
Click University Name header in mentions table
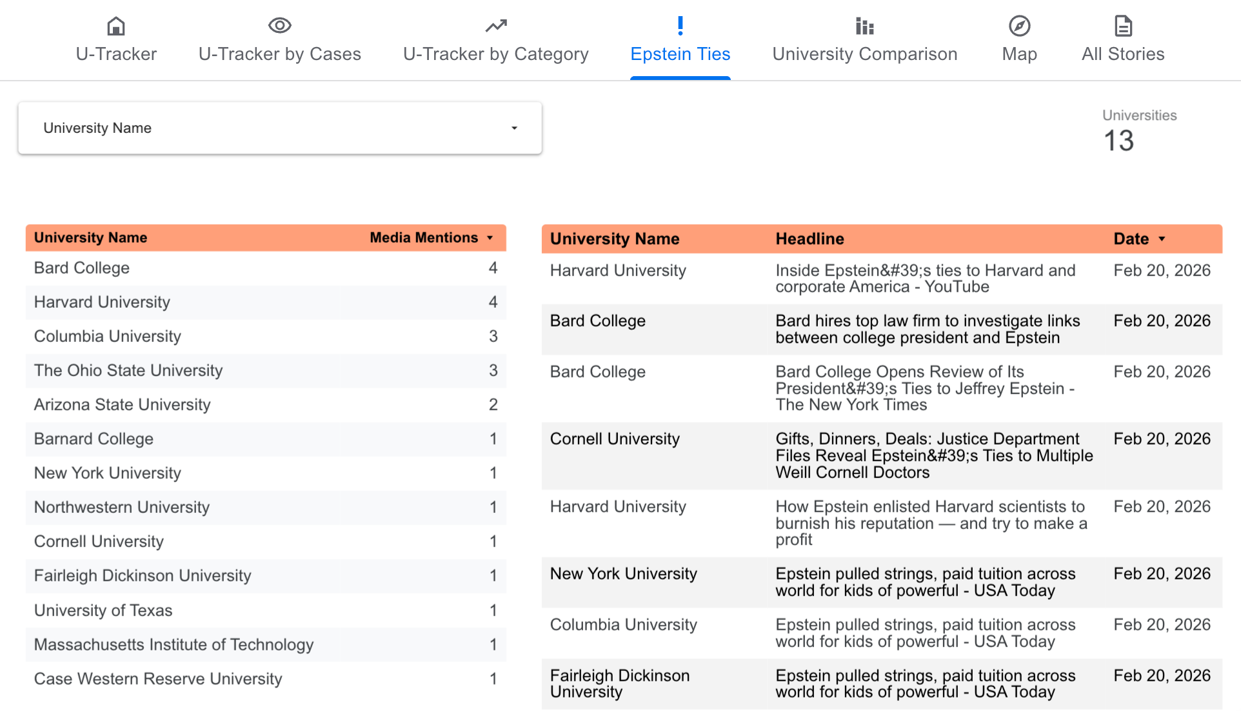click(x=90, y=237)
